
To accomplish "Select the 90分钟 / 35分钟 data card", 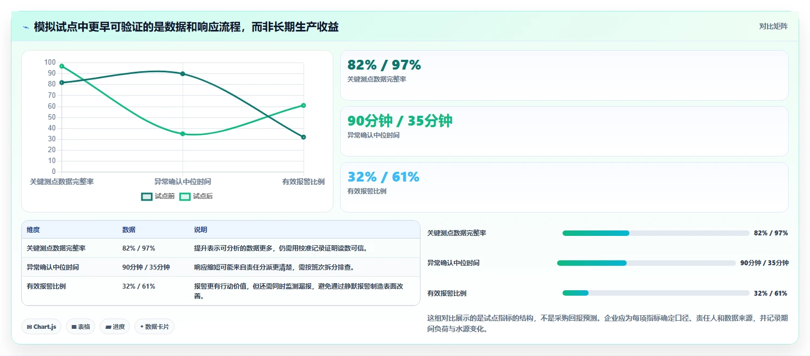I will click(564, 132).
